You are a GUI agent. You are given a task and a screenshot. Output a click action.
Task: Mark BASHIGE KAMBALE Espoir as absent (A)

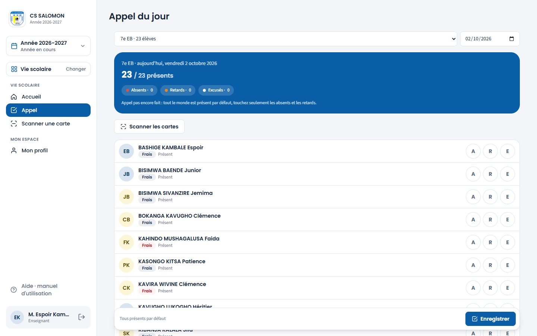pyautogui.click(x=473, y=151)
